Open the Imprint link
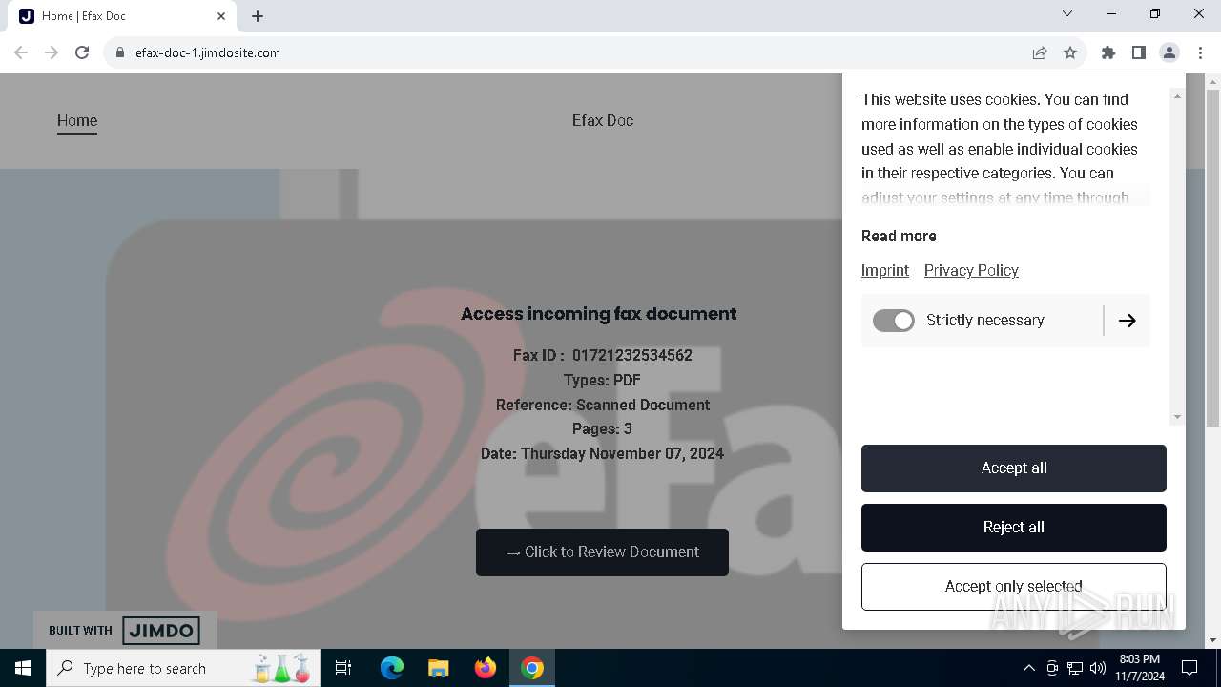Image resolution: width=1221 pixels, height=687 pixels. pos(885,270)
